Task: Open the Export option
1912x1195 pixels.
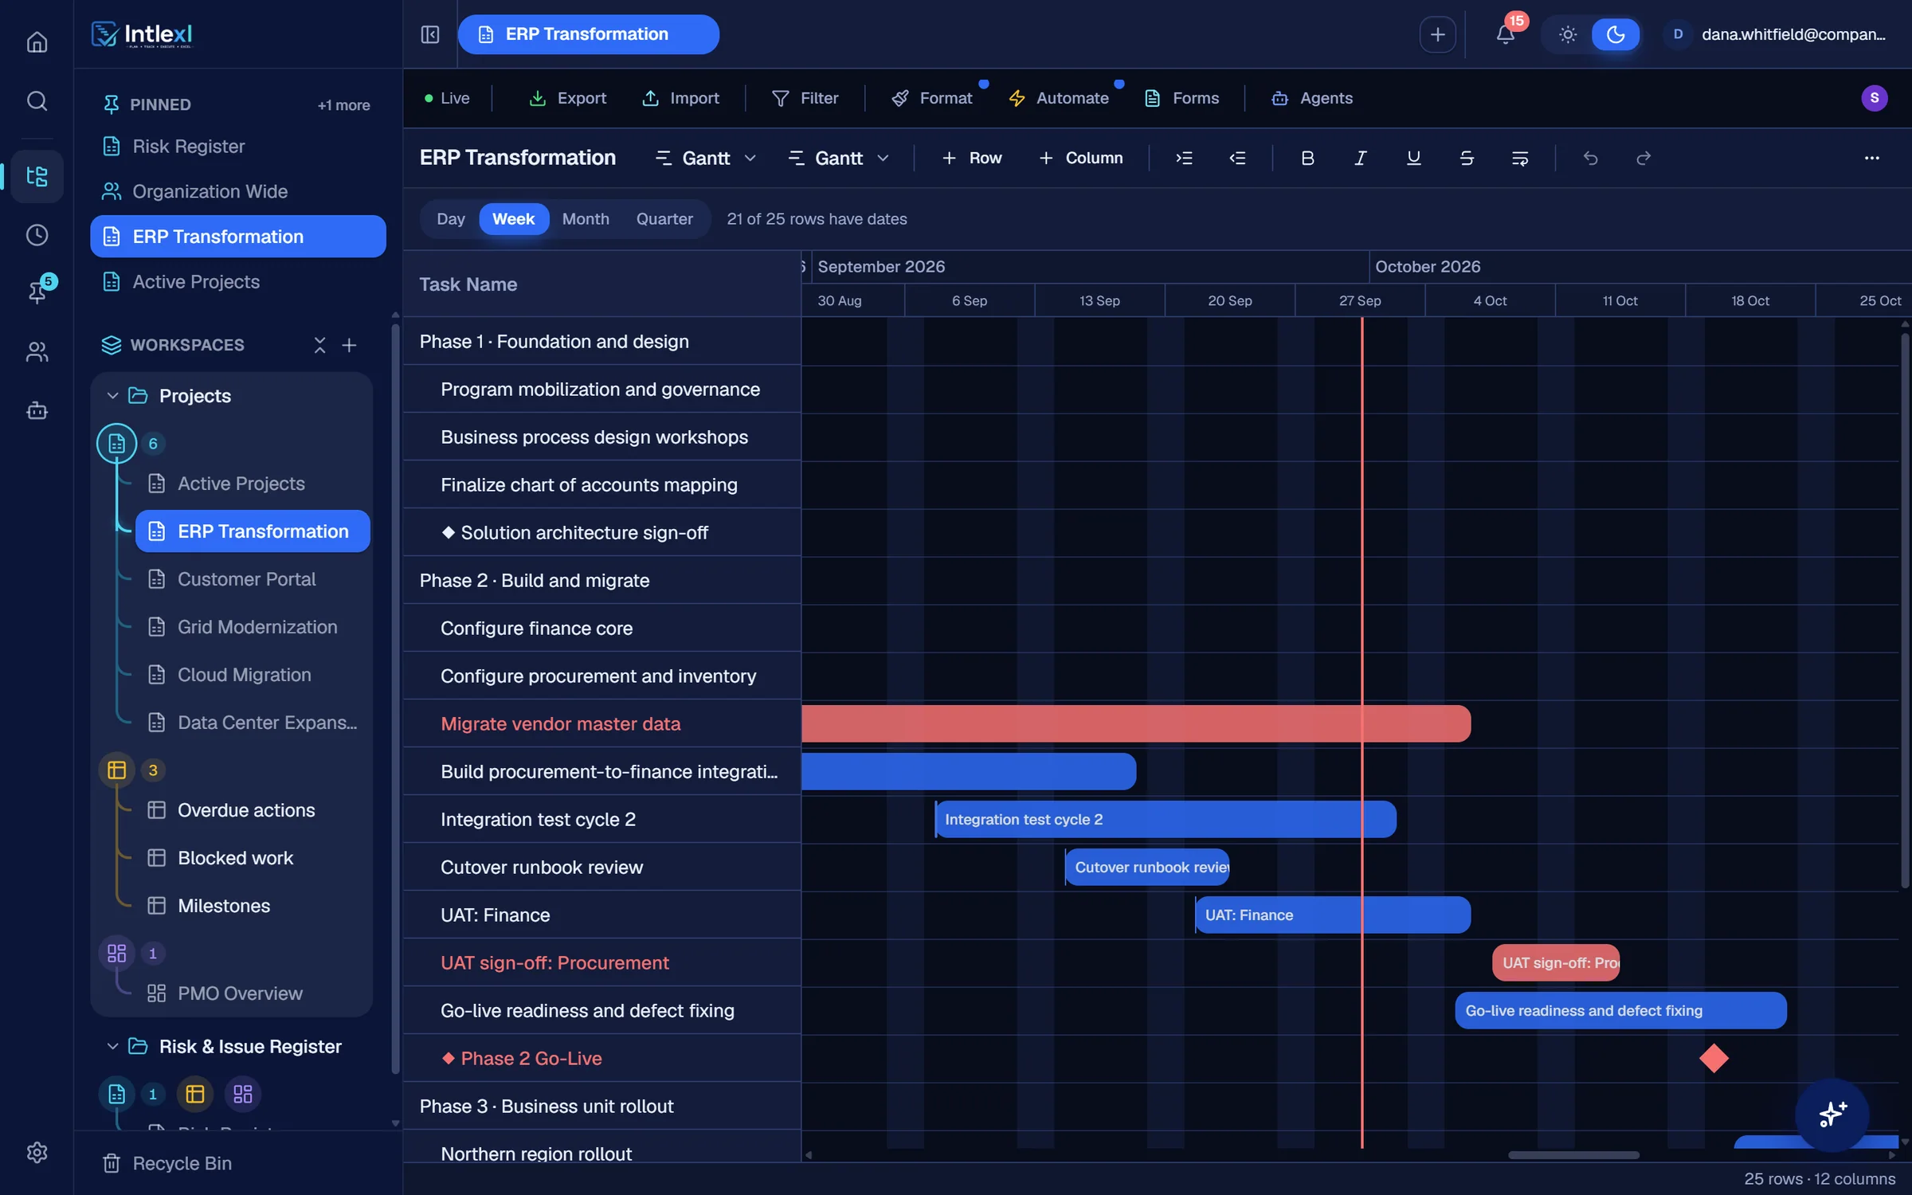Action: click(568, 98)
